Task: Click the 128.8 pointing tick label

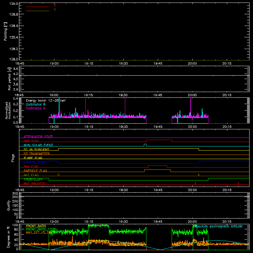Action: (14, 14)
